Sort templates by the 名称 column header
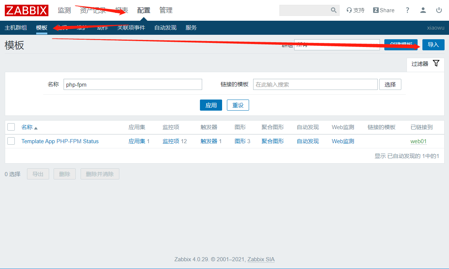Screen dimensions: 449x269 (27, 127)
